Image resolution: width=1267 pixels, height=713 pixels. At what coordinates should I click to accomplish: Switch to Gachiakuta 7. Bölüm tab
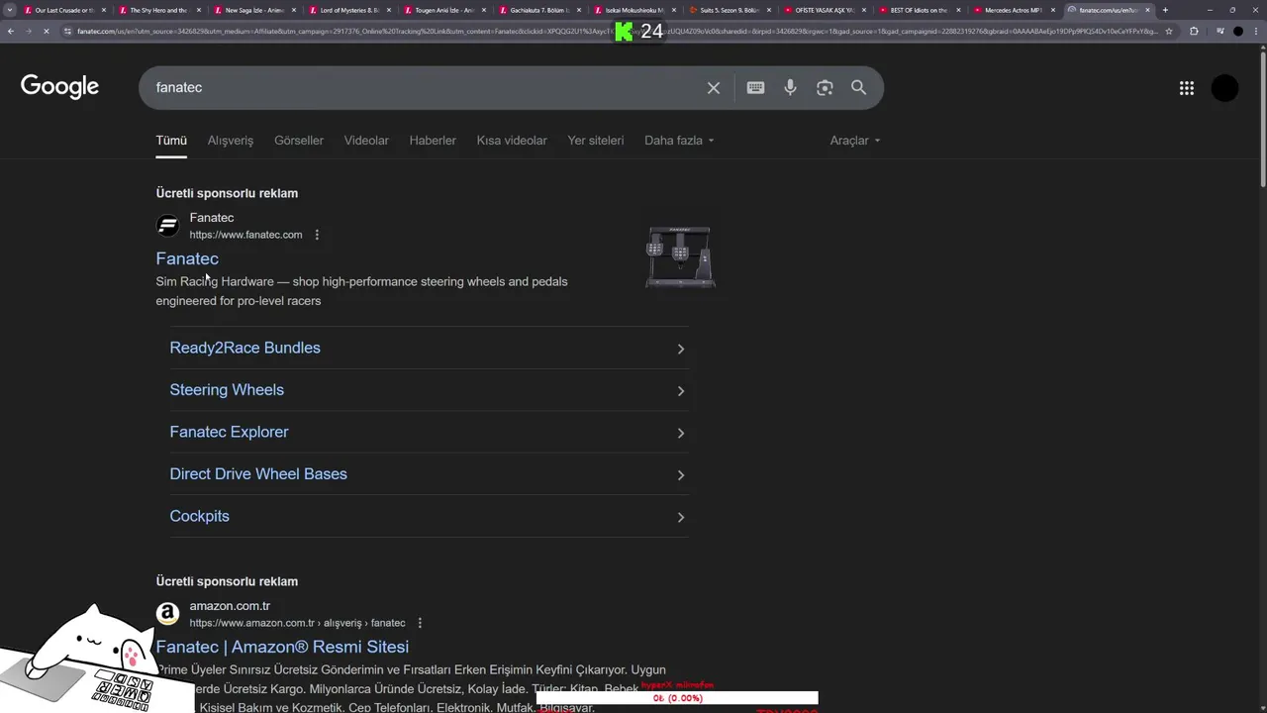click(x=539, y=10)
